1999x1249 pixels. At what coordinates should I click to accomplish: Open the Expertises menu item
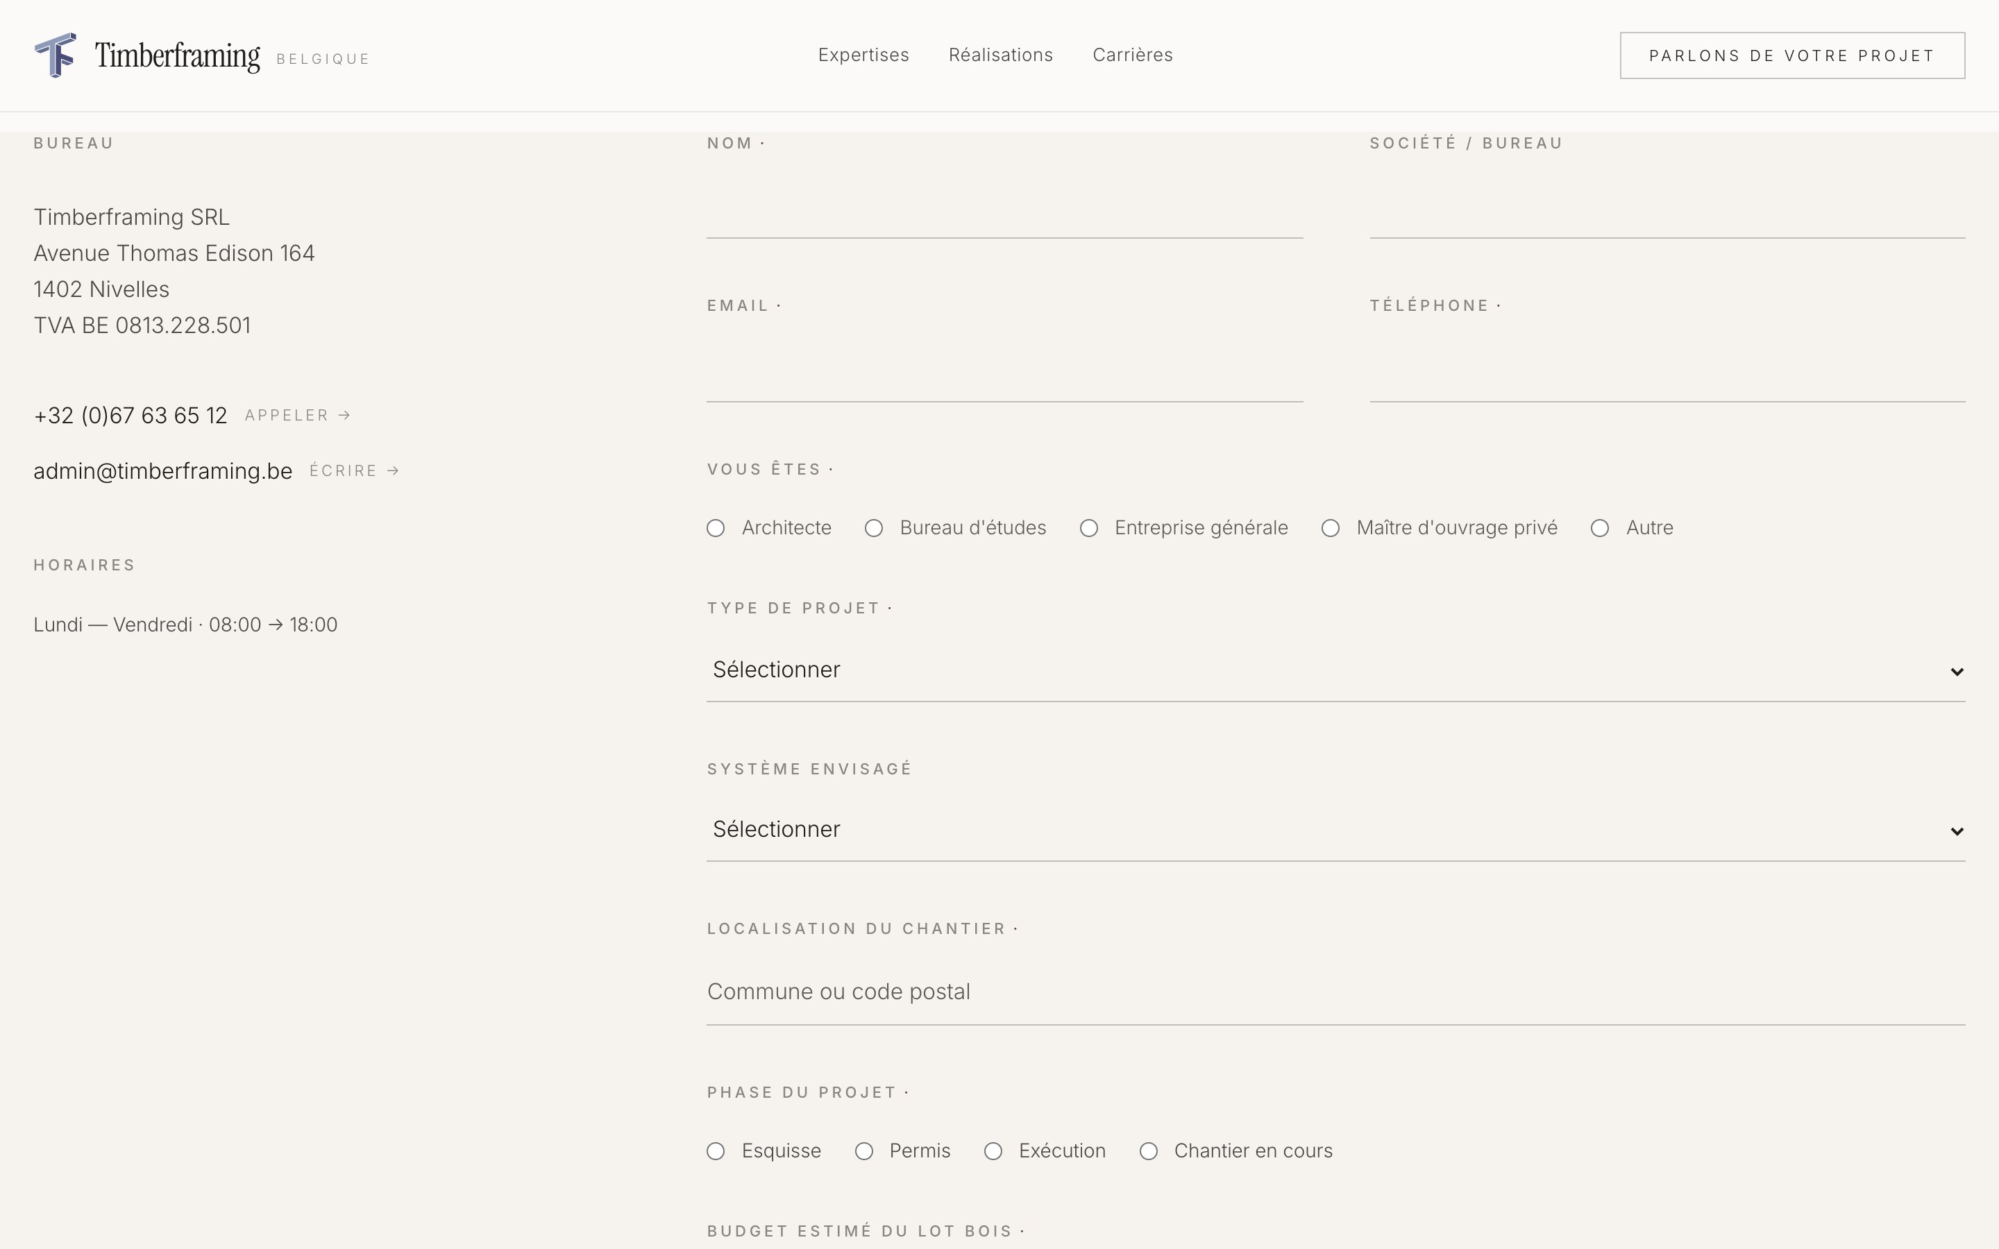point(863,56)
